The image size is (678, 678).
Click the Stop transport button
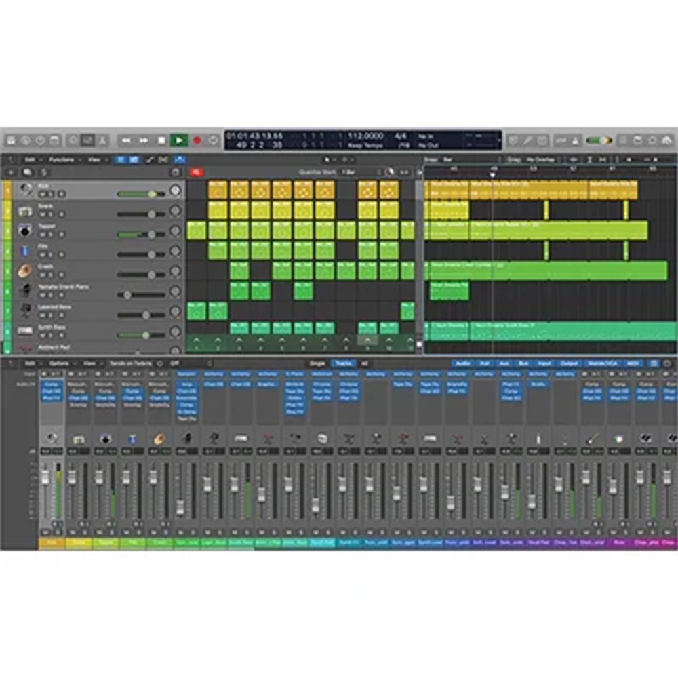(x=161, y=140)
